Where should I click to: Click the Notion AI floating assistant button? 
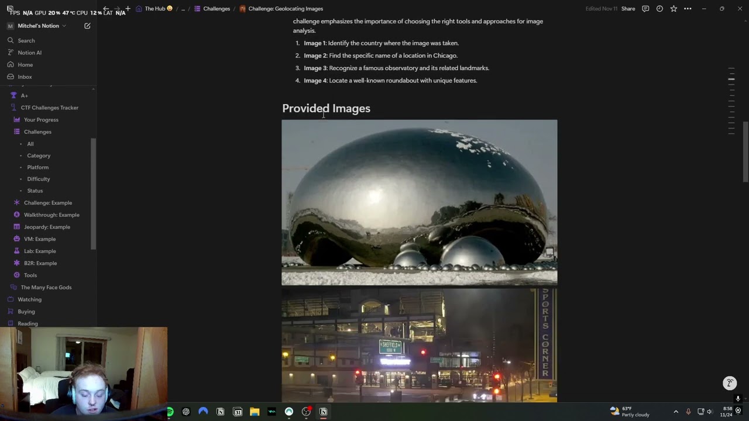tap(730, 383)
